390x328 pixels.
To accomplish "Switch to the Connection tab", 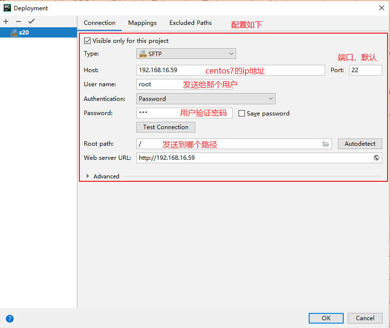I will tap(99, 23).
